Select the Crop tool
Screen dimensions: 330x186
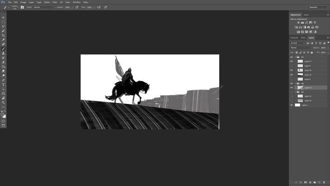point(3,35)
